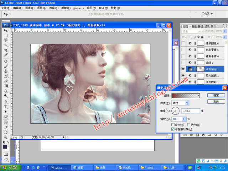Screen dimensions: 228x171
Task: Show the 色彩平衡 5 layer
Action: 183,50
